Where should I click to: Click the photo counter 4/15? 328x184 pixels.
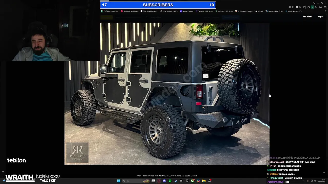coord(139,176)
